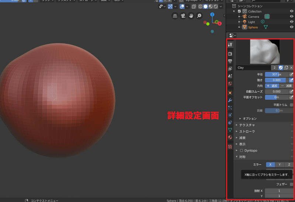
Task: Open the Object Data mesh tab
Action: (230, 130)
